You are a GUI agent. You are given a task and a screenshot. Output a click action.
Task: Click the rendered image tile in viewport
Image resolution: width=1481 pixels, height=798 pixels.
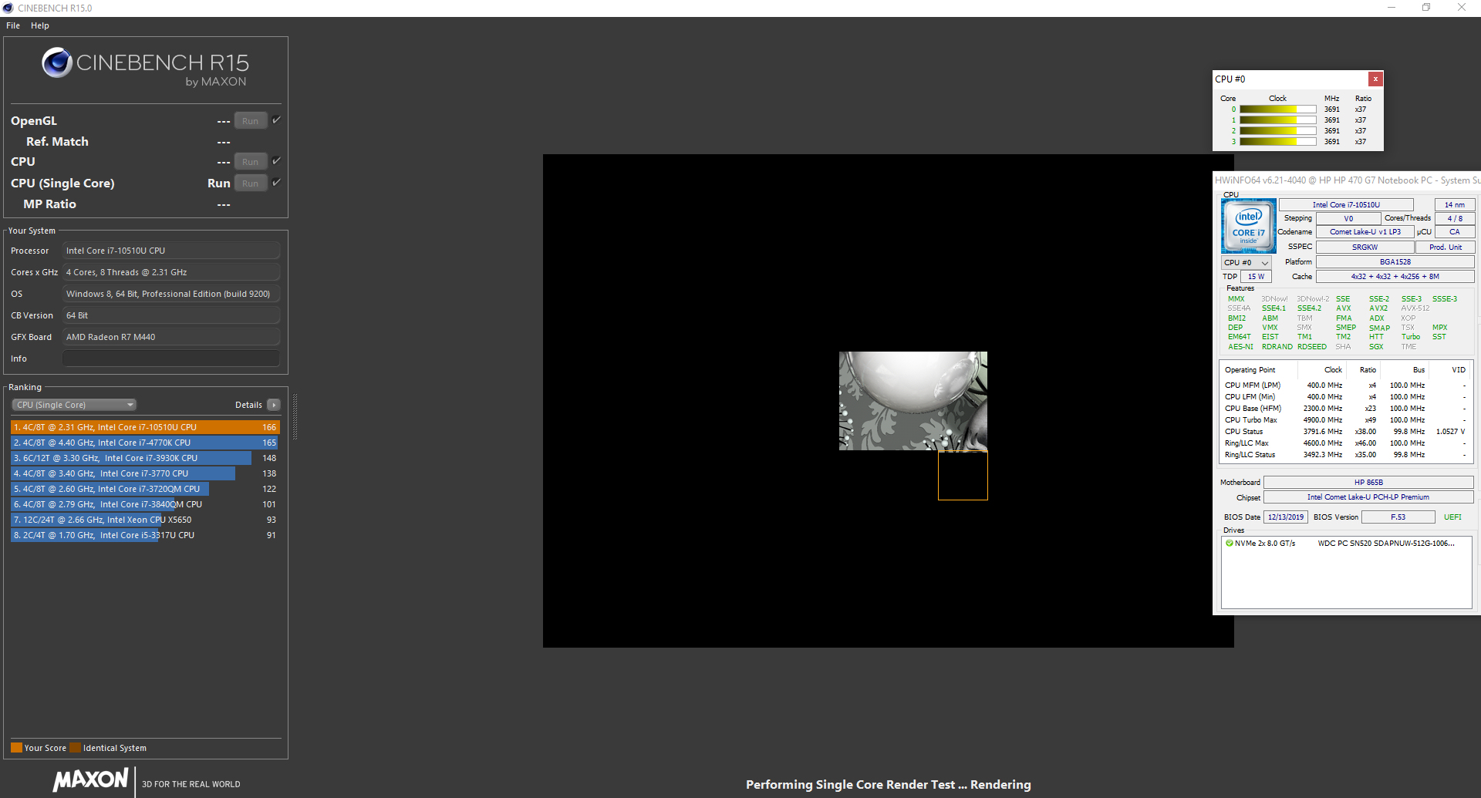coord(913,401)
